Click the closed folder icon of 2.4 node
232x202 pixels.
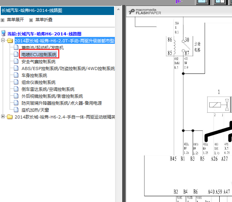click(x=10, y=117)
